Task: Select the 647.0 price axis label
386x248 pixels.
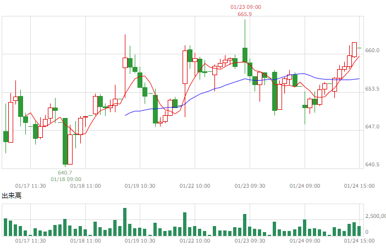Action: pyautogui.click(x=372, y=126)
